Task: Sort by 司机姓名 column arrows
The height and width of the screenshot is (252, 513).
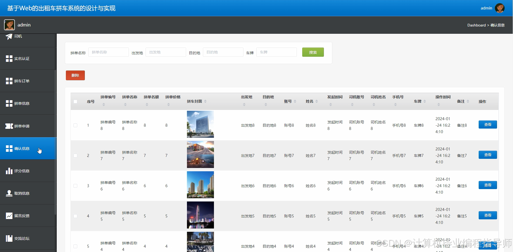Action: (374, 105)
